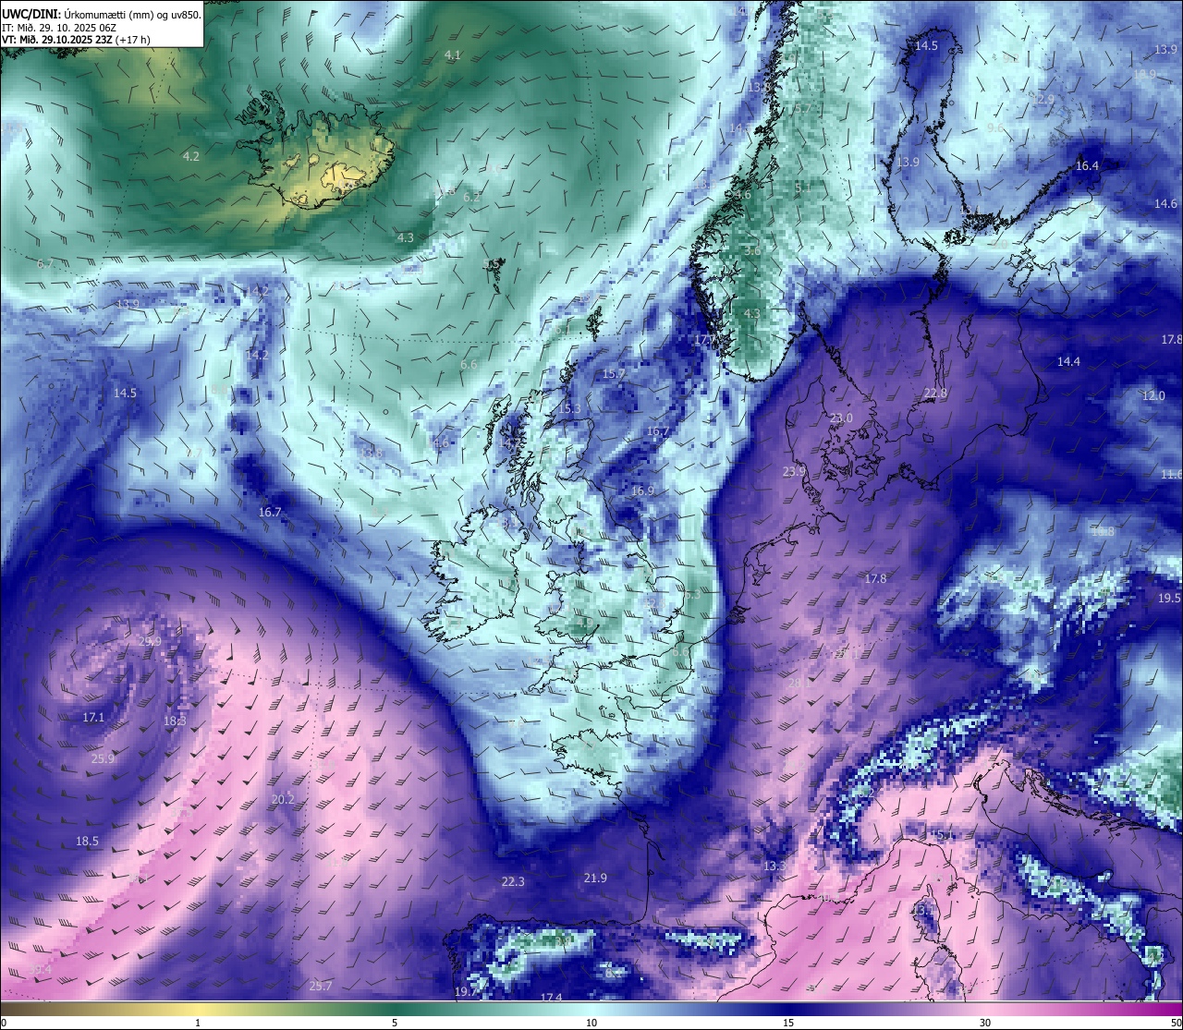Screen dimensions: 1183x1030
Task: Click the 22.8 value label
Action: (x=935, y=394)
